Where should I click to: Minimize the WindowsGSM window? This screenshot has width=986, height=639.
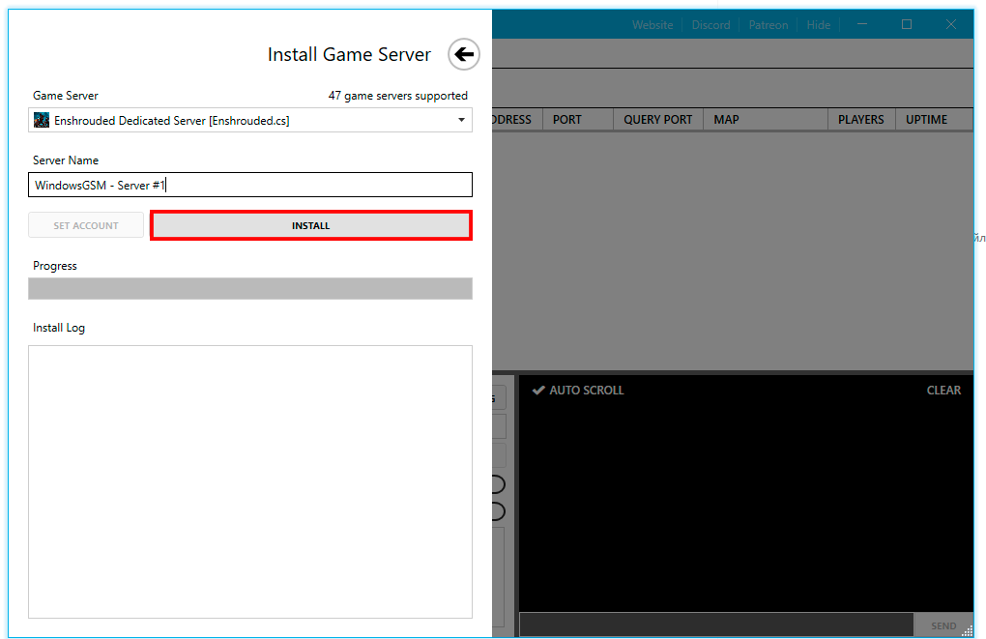862,24
